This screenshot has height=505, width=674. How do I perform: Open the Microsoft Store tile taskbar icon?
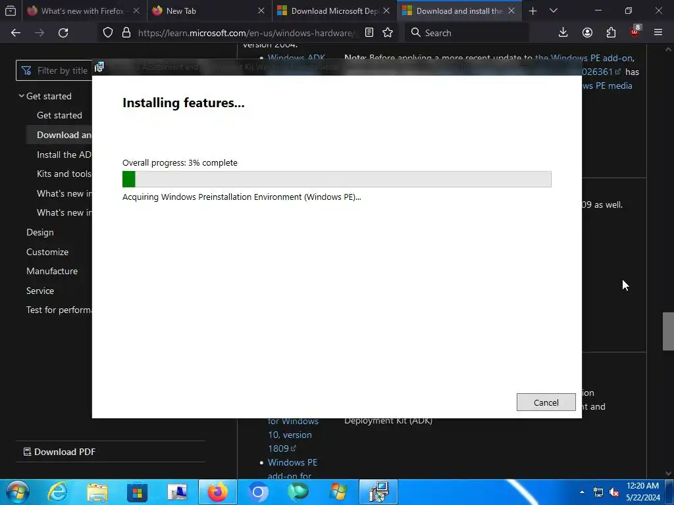(x=137, y=492)
